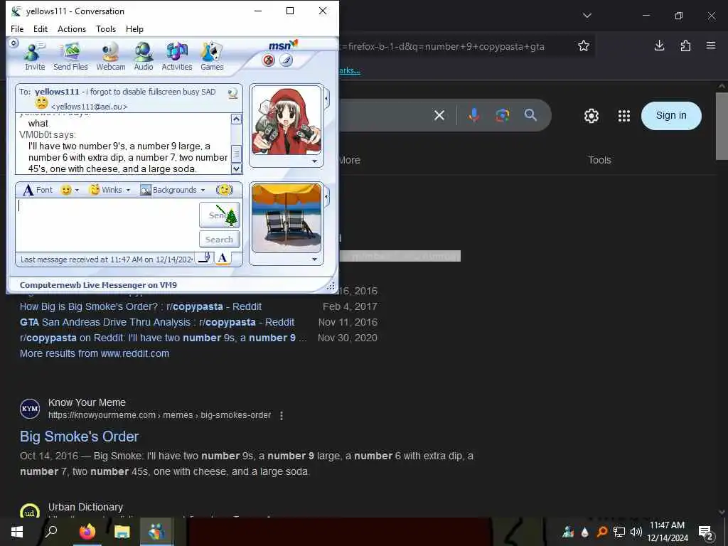Open contact's anime display picture
Viewport: 728px width, 546px height.
pyautogui.click(x=287, y=120)
